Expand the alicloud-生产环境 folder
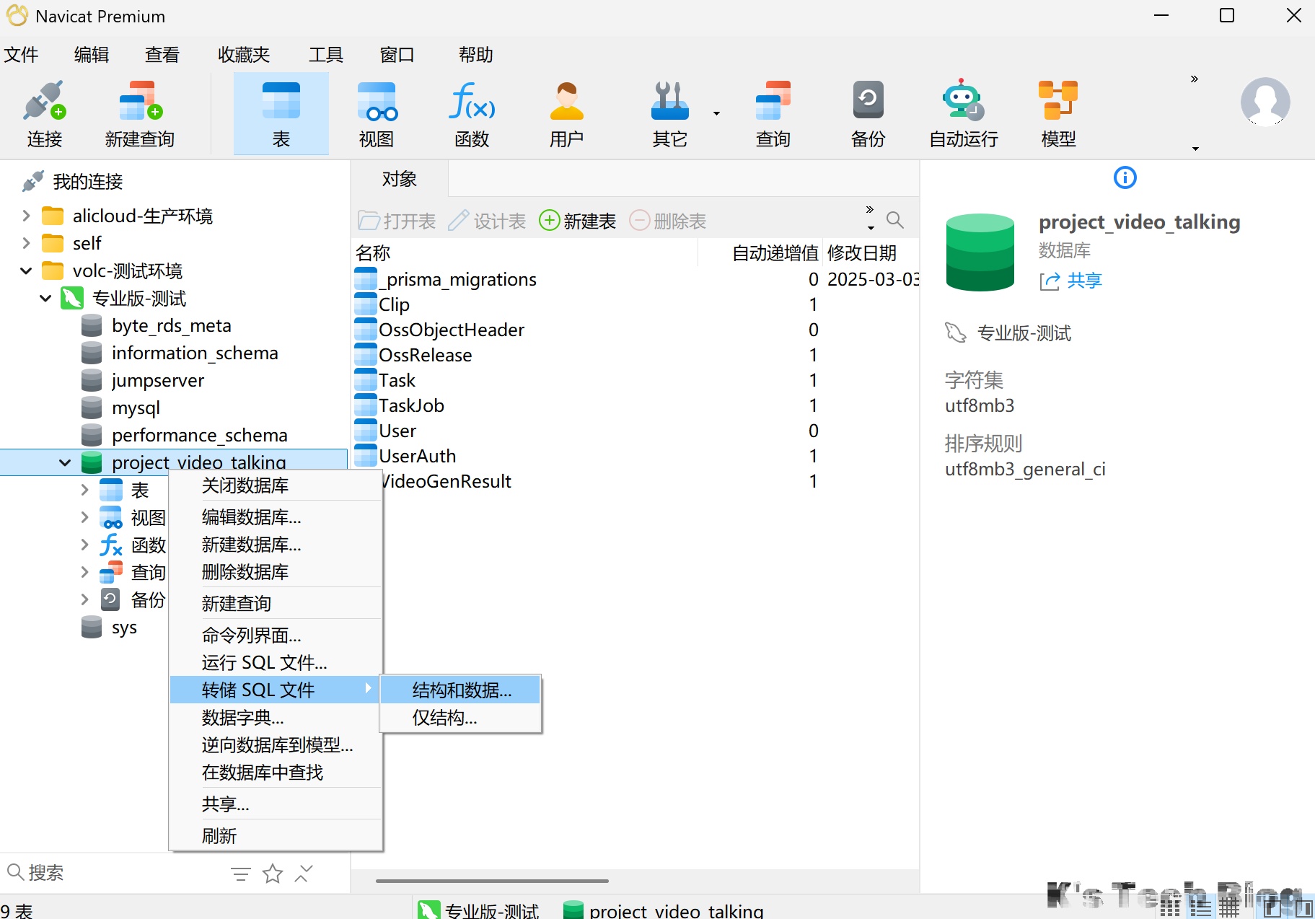Image resolution: width=1315 pixels, height=919 pixels. point(26,216)
